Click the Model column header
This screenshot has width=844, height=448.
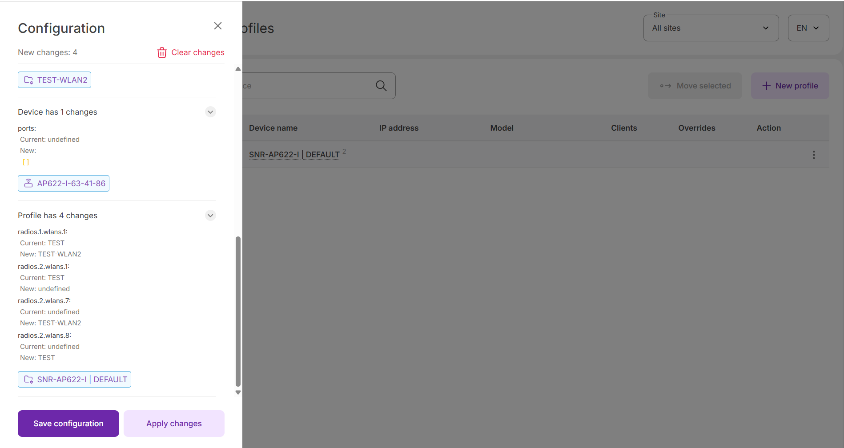click(502, 128)
